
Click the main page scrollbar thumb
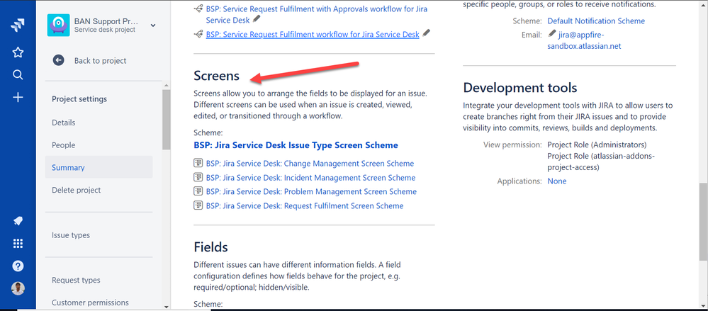[703, 222]
